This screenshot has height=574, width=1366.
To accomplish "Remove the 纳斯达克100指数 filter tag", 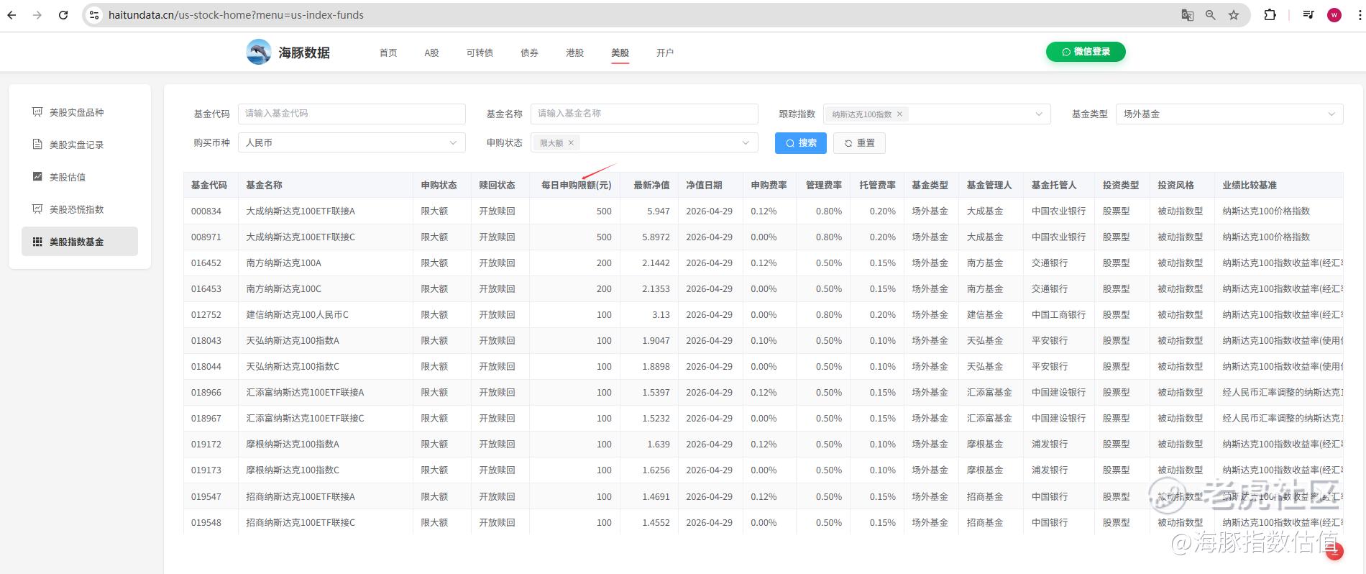I will 899,114.
